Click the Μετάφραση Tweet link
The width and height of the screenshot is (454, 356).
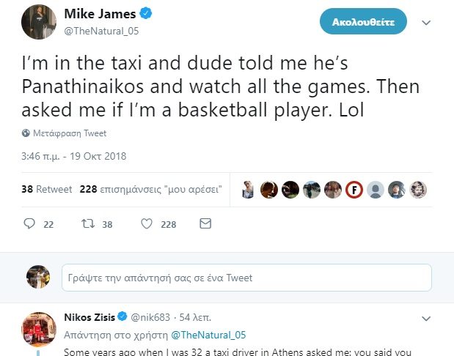pyautogui.click(x=70, y=133)
